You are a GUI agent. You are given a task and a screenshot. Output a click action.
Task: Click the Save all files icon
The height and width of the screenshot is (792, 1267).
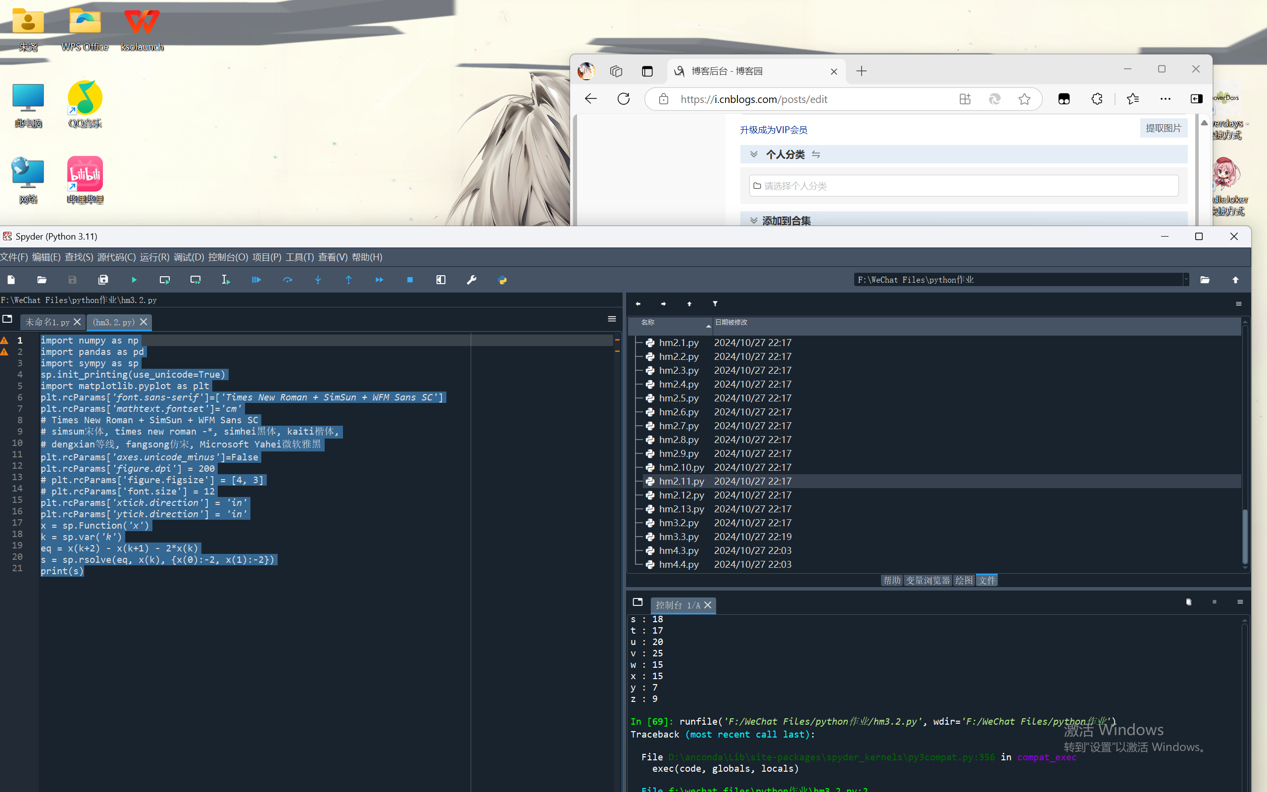click(103, 280)
